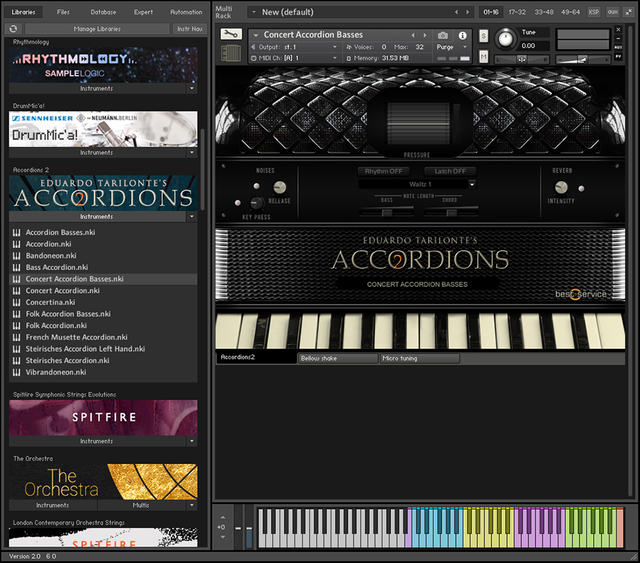640x563 pixels.
Task: Open the multi preset dropdown arrow
Action: 254,12
